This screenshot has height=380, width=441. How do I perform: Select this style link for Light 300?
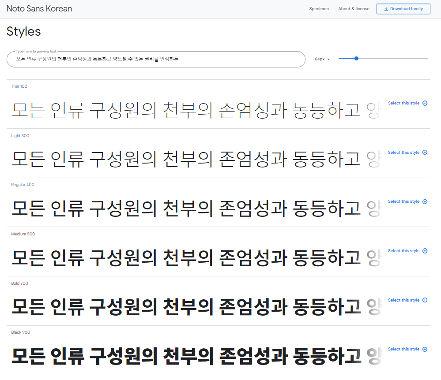click(403, 152)
